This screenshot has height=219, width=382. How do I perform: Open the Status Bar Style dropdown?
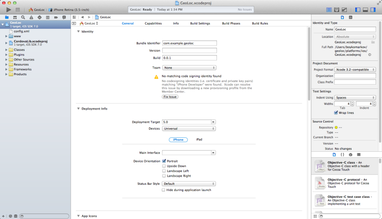coord(189,184)
